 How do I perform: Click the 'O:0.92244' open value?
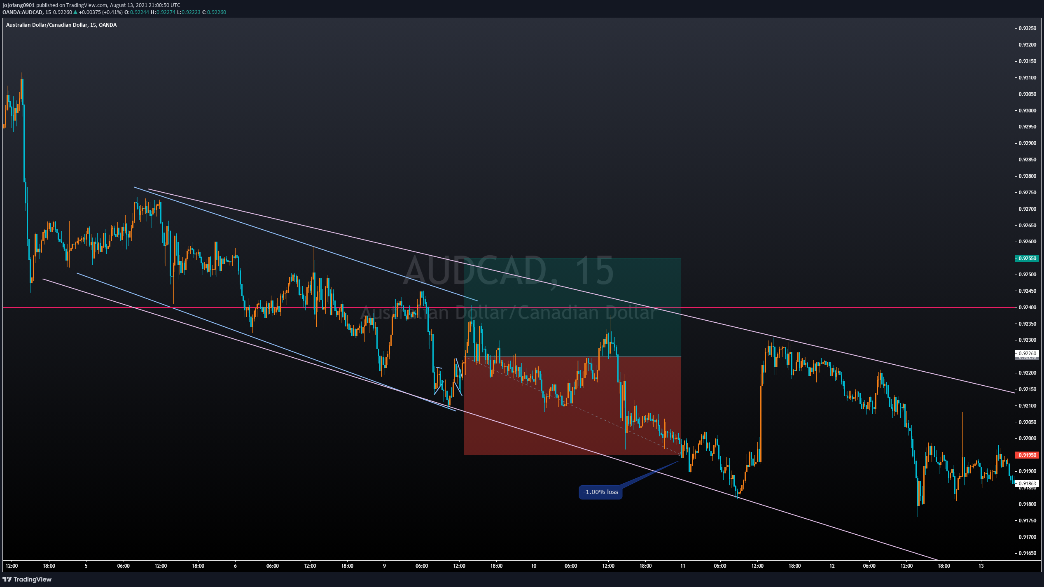[137, 12]
